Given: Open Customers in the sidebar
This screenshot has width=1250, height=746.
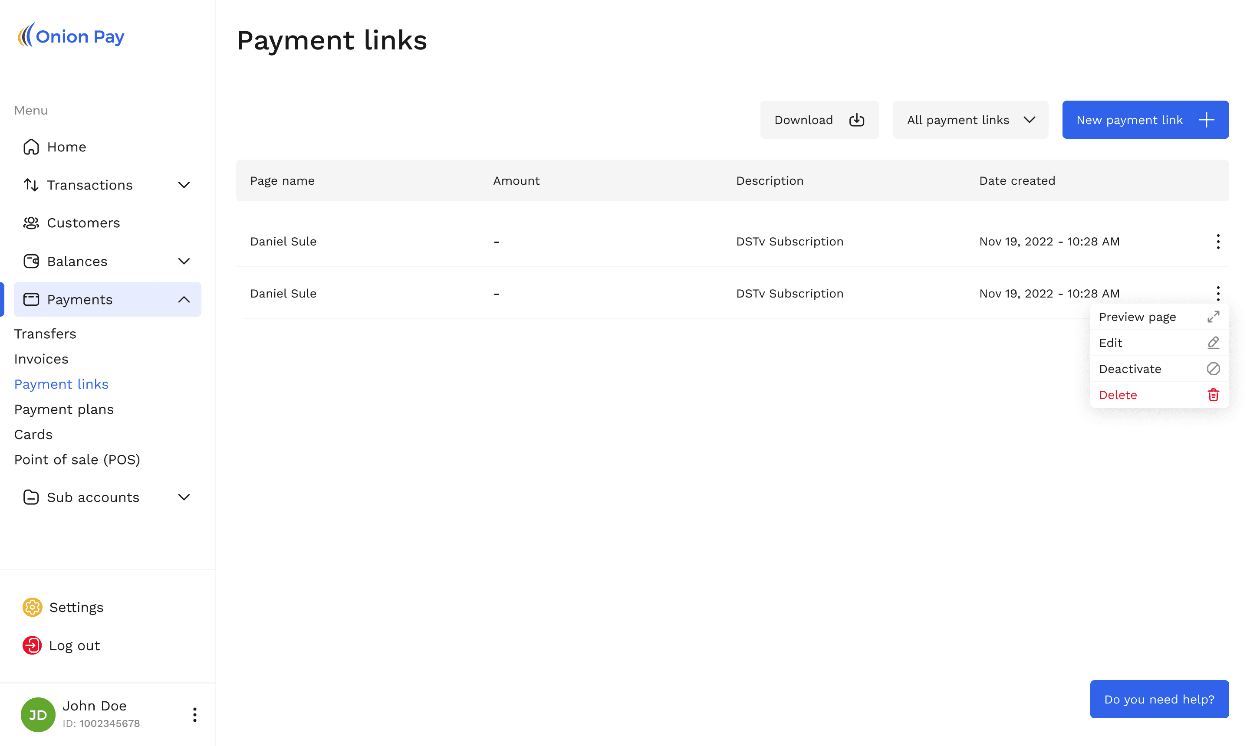Looking at the screenshot, I should (x=107, y=222).
